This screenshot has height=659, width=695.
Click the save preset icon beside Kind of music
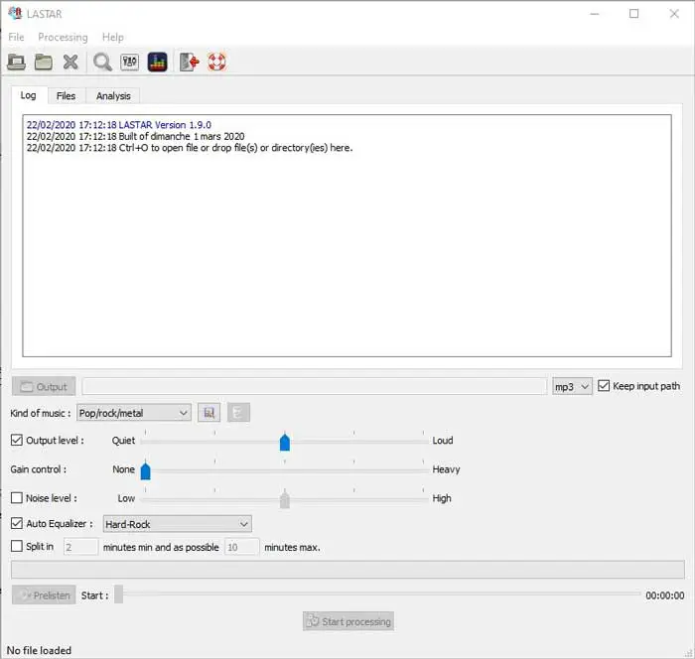point(208,413)
